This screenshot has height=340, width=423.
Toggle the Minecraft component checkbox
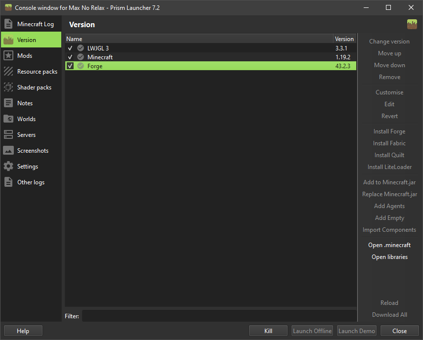pyautogui.click(x=70, y=57)
